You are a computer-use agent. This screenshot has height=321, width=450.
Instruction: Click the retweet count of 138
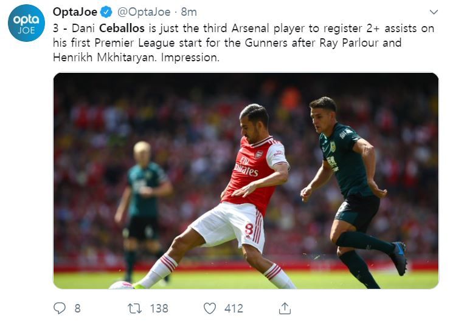pos(159,308)
